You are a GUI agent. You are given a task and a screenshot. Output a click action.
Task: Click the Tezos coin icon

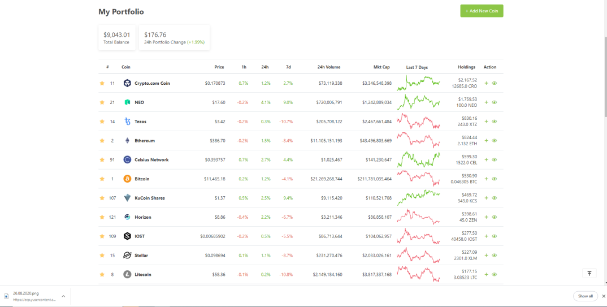pyautogui.click(x=127, y=122)
